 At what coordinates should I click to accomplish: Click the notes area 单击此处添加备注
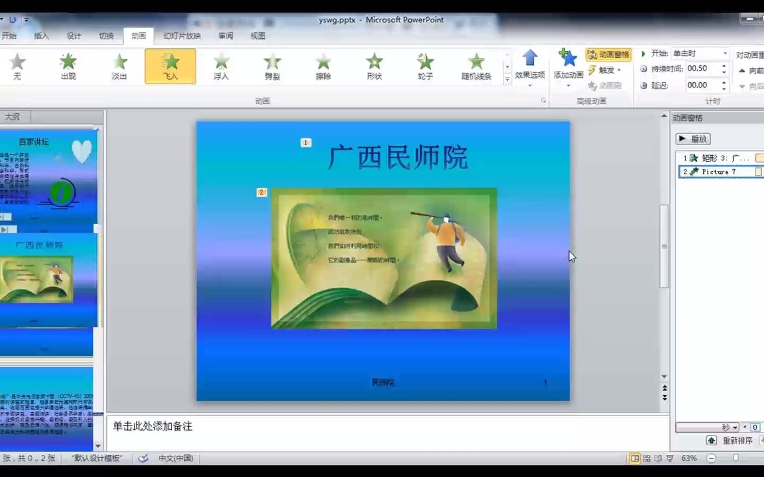(x=387, y=432)
